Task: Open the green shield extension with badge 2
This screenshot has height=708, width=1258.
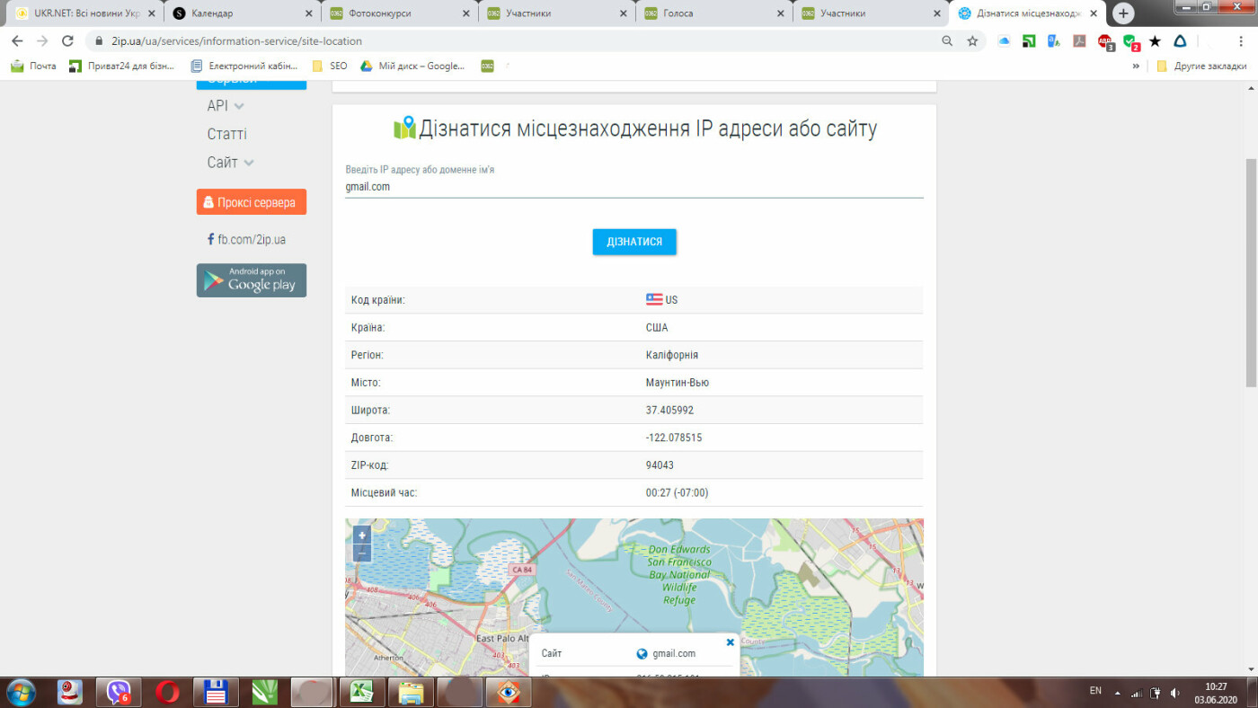Action: 1130,41
